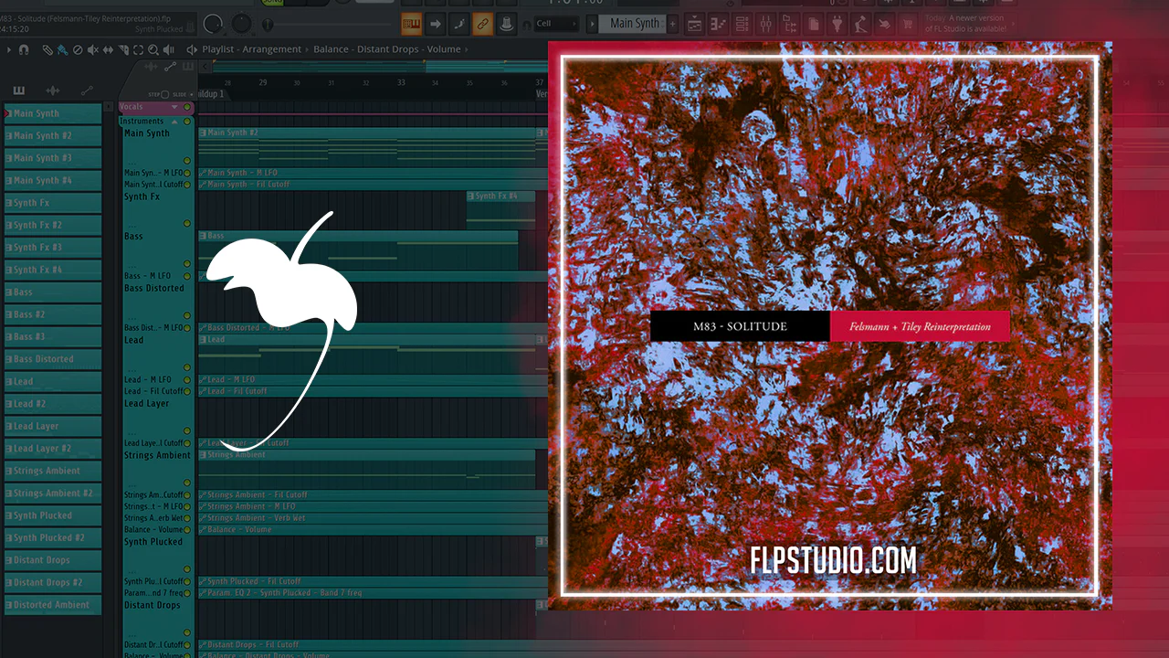Enable typing keyboard to piano button
The image size is (1169, 658).
pyautogui.click(x=411, y=24)
